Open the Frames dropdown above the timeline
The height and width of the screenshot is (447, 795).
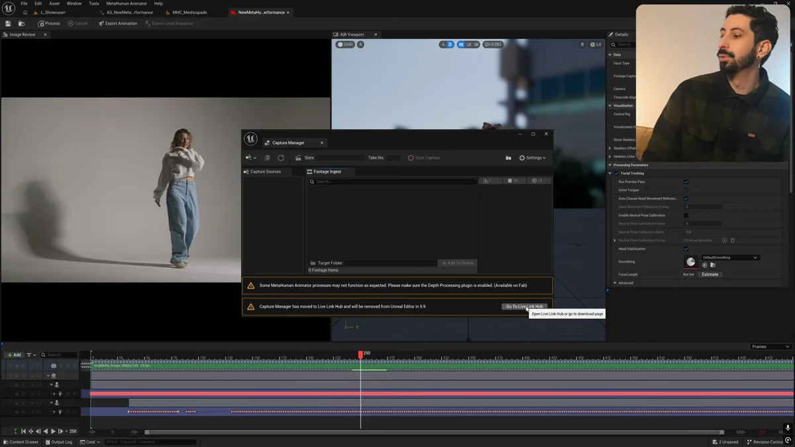click(x=770, y=346)
